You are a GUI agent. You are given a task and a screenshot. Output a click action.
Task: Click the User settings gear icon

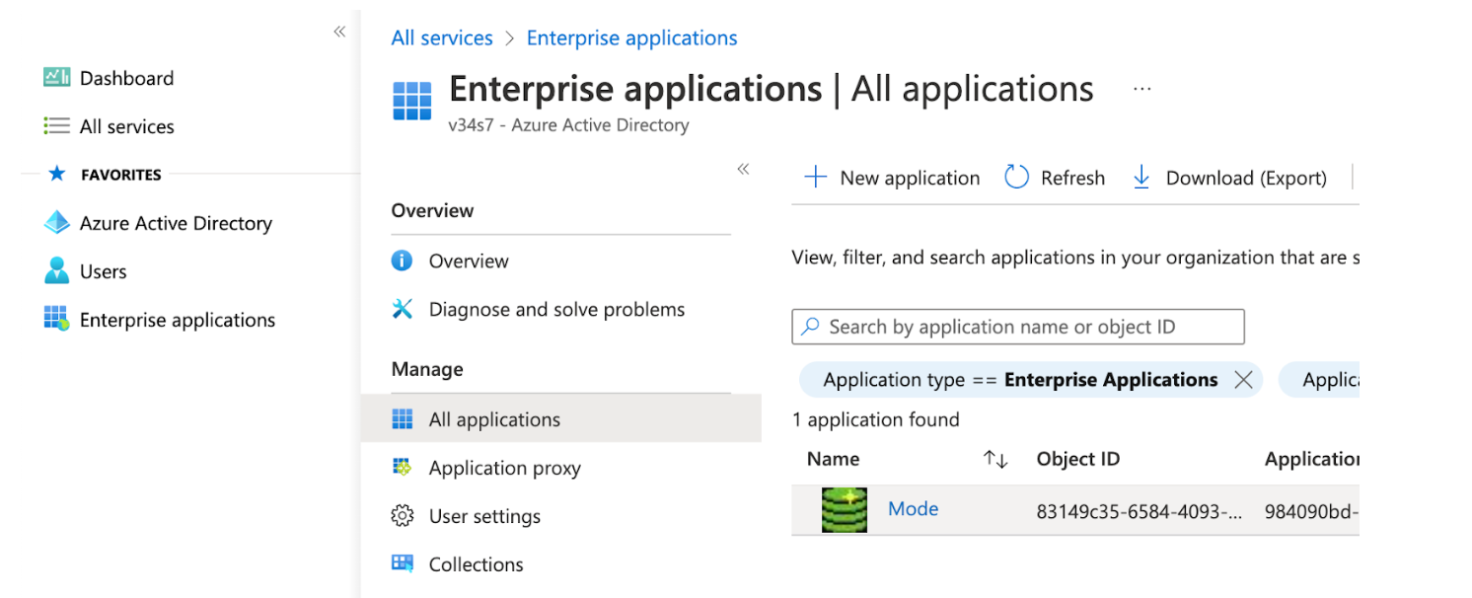coord(402,516)
